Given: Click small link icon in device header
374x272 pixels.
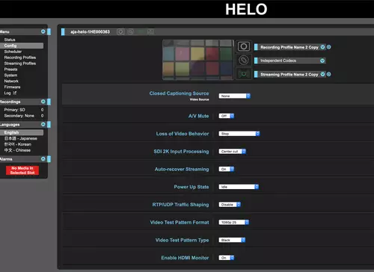Looking at the screenshot, I should click(130, 31).
